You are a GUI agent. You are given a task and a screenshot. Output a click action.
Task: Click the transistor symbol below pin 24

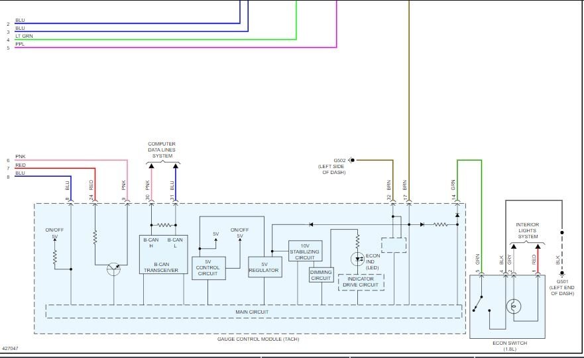click(x=113, y=269)
